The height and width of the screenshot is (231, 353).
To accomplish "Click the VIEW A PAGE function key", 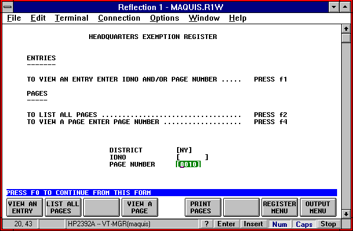I will [x=140, y=207].
